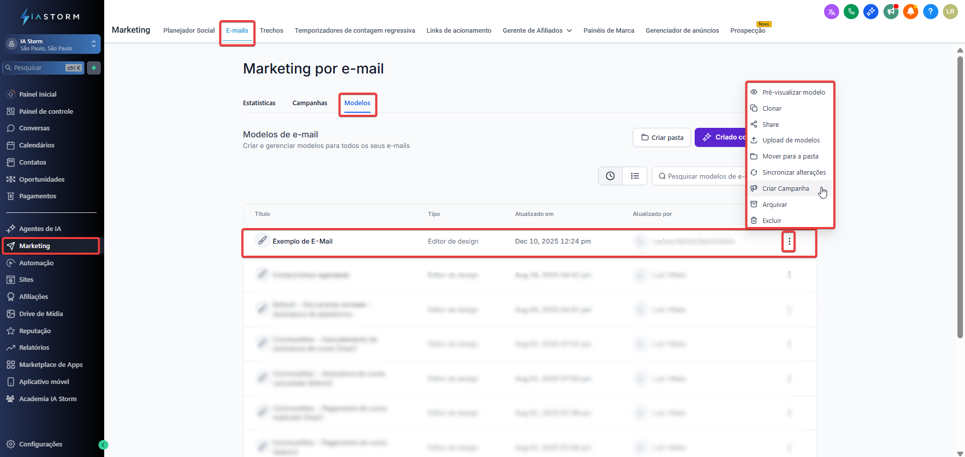Choose Clonar in the context menu
965x457 pixels.
[x=772, y=109]
